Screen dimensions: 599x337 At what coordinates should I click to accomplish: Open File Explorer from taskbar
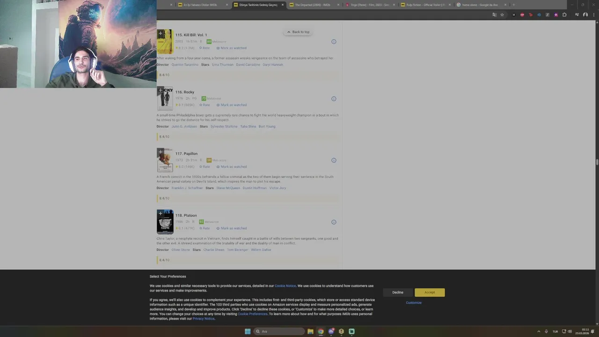click(310, 331)
